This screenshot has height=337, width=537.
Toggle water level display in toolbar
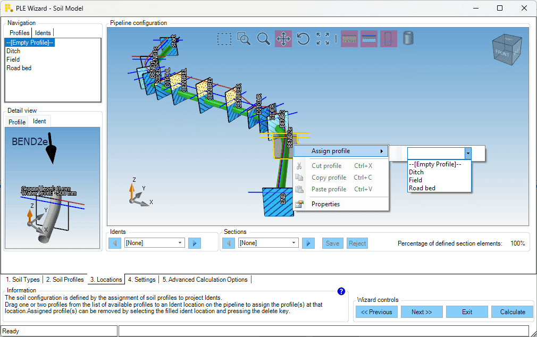369,39
